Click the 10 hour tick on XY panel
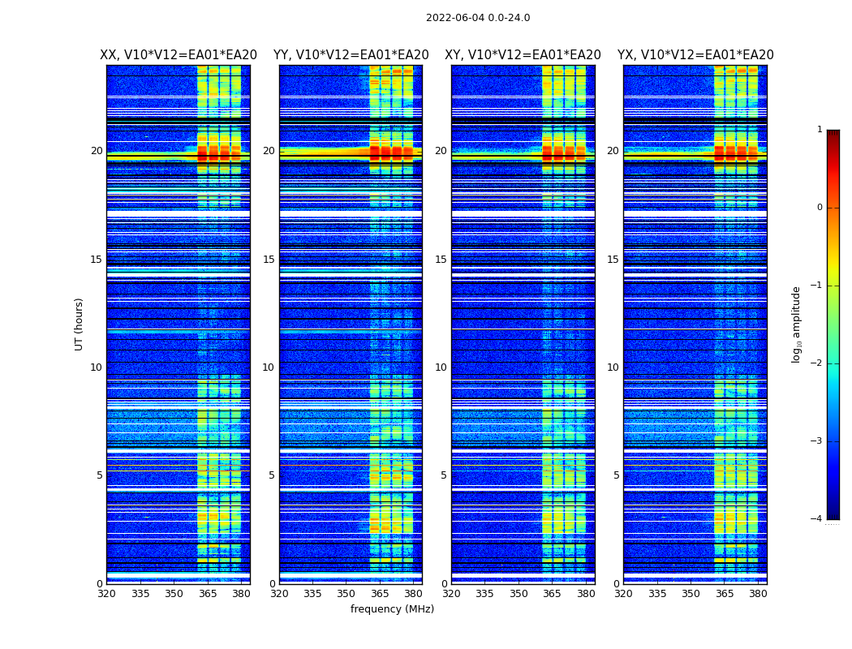Viewport: 852px width, 649px height. [x=441, y=367]
